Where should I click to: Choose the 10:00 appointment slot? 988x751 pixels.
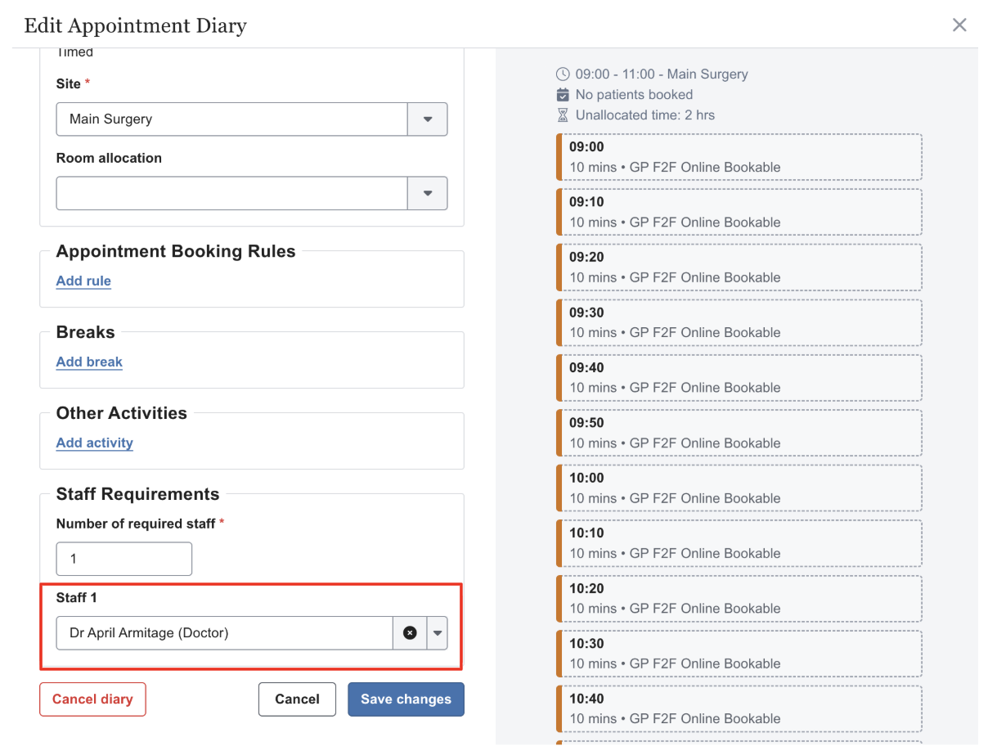point(739,488)
